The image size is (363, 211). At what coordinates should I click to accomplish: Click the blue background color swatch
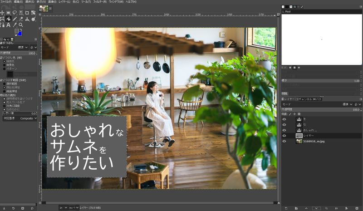click(20, 33)
